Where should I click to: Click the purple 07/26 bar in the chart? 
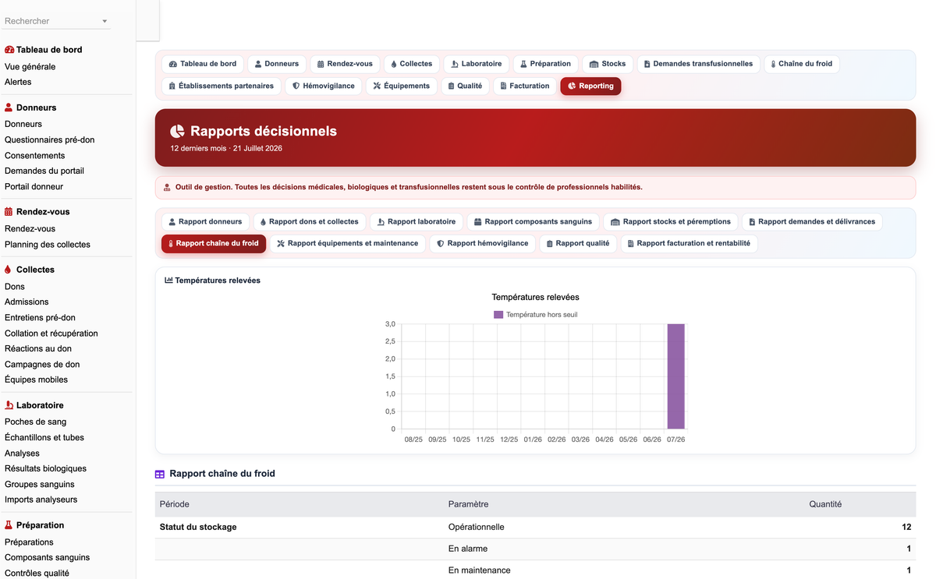tap(675, 376)
